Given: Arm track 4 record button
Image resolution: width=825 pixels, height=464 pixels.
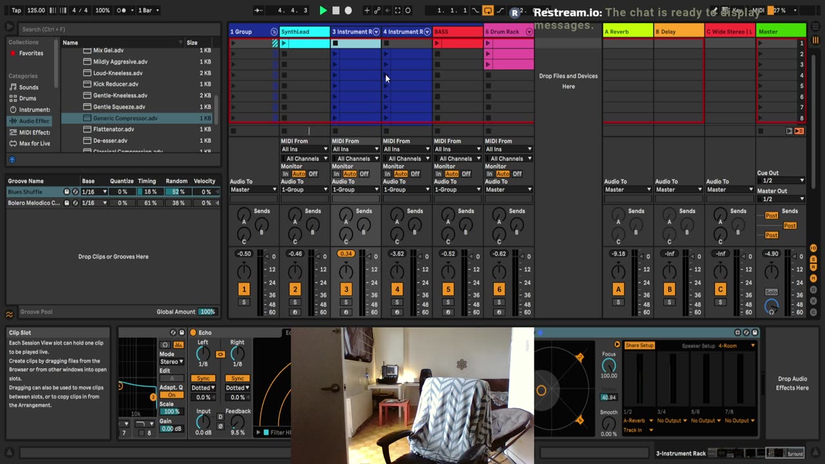Looking at the screenshot, I should [x=397, y=313].
